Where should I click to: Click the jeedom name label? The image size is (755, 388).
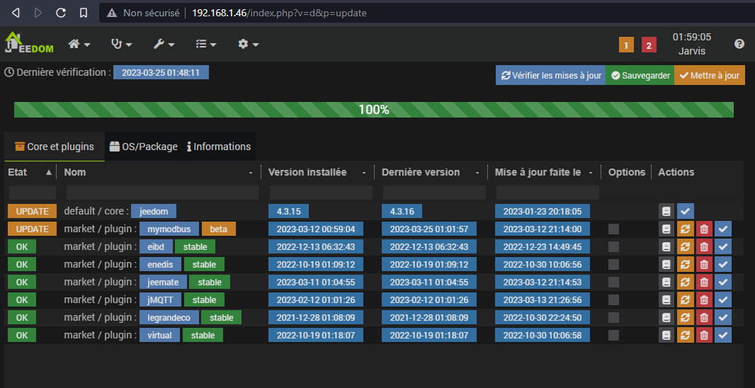[154, 211]
